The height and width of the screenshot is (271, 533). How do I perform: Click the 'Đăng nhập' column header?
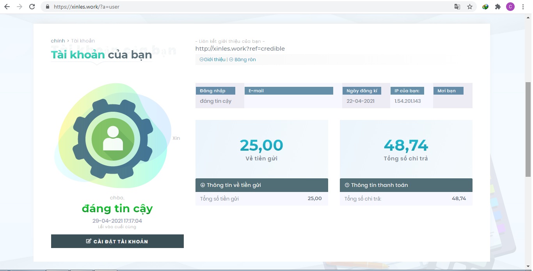(216, 91)
